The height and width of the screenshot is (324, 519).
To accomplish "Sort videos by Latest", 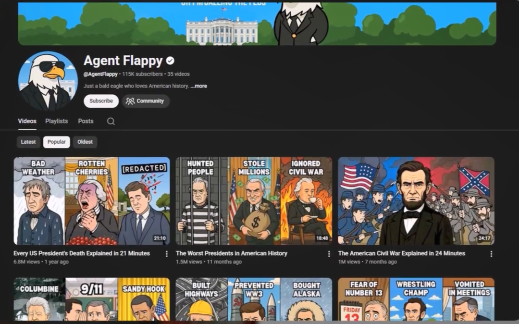I will coord(28,142).
